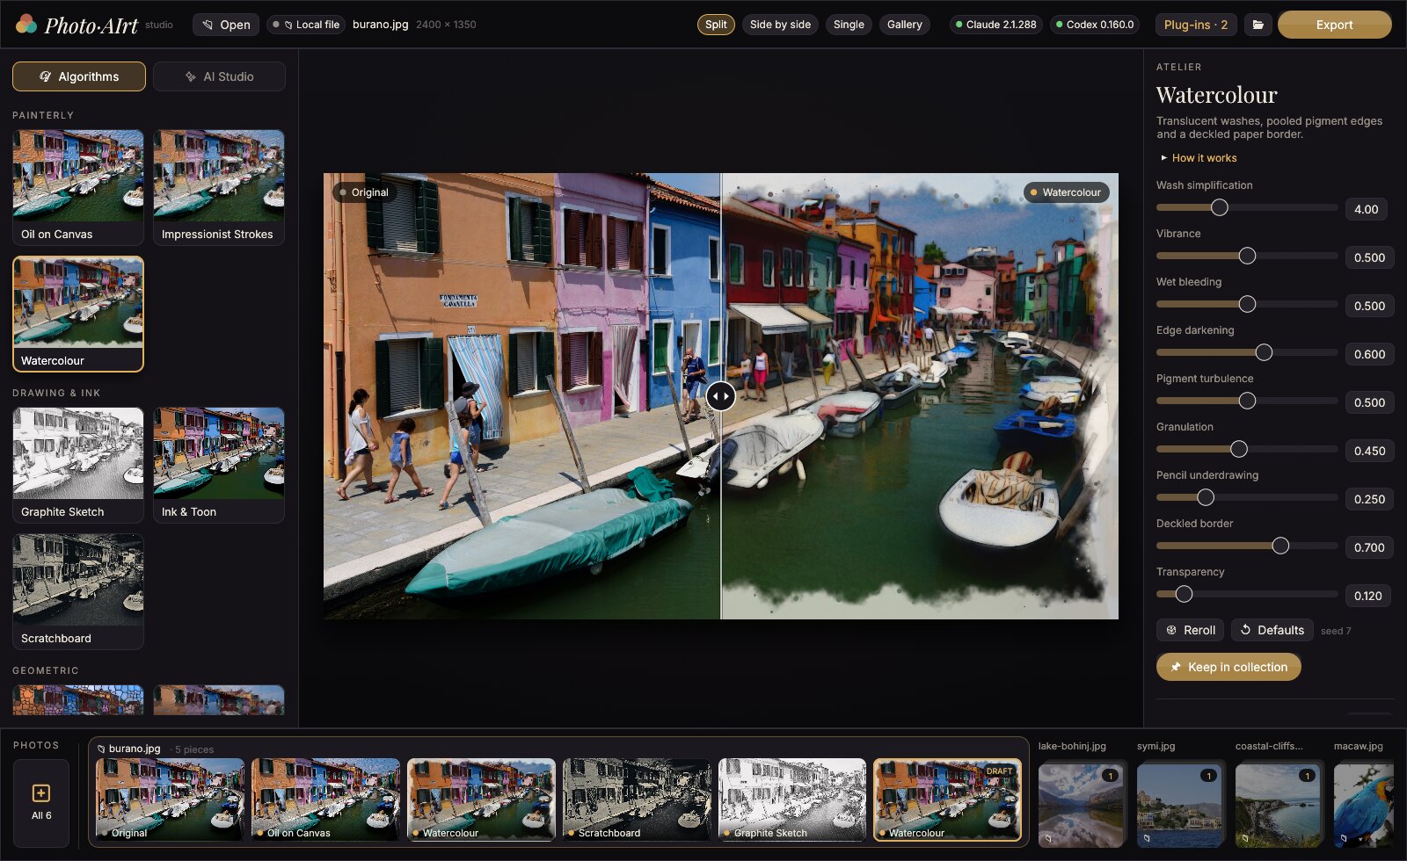Image resolution: width=1407 pixels, height=861 pixels.
Task: Click the split comparison divider handle
Action: pos(720,396)
